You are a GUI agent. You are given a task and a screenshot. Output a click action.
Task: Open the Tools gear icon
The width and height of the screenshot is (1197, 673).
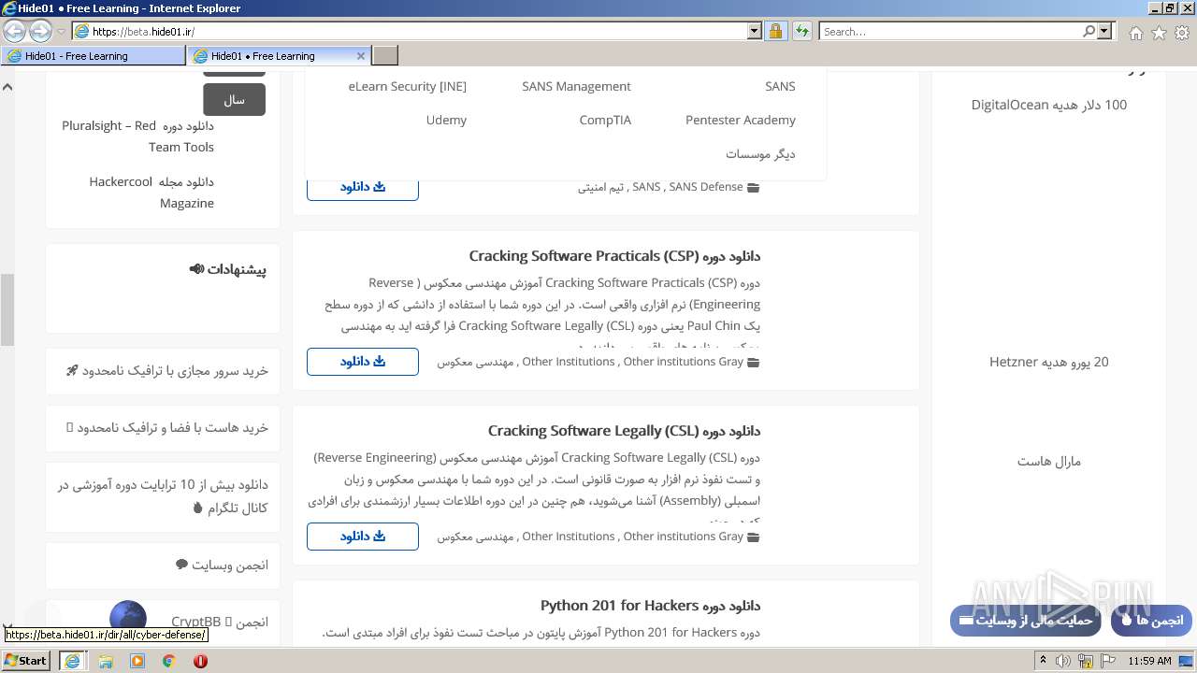tap(1182, 33)
